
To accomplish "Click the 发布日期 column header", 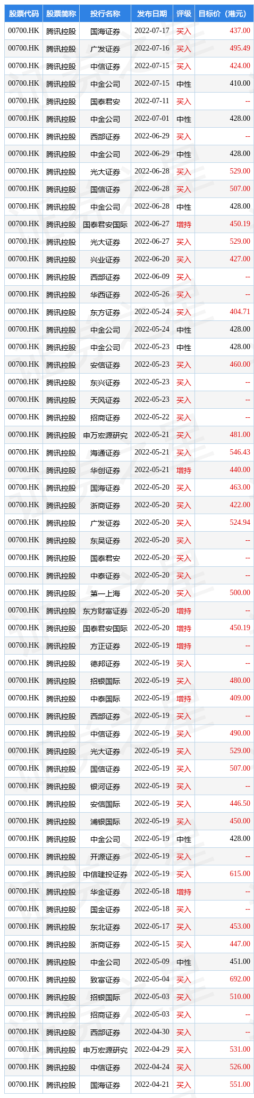I will click(151, 14).
